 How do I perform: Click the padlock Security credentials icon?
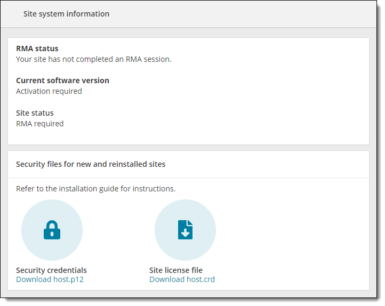pos(52,230)
